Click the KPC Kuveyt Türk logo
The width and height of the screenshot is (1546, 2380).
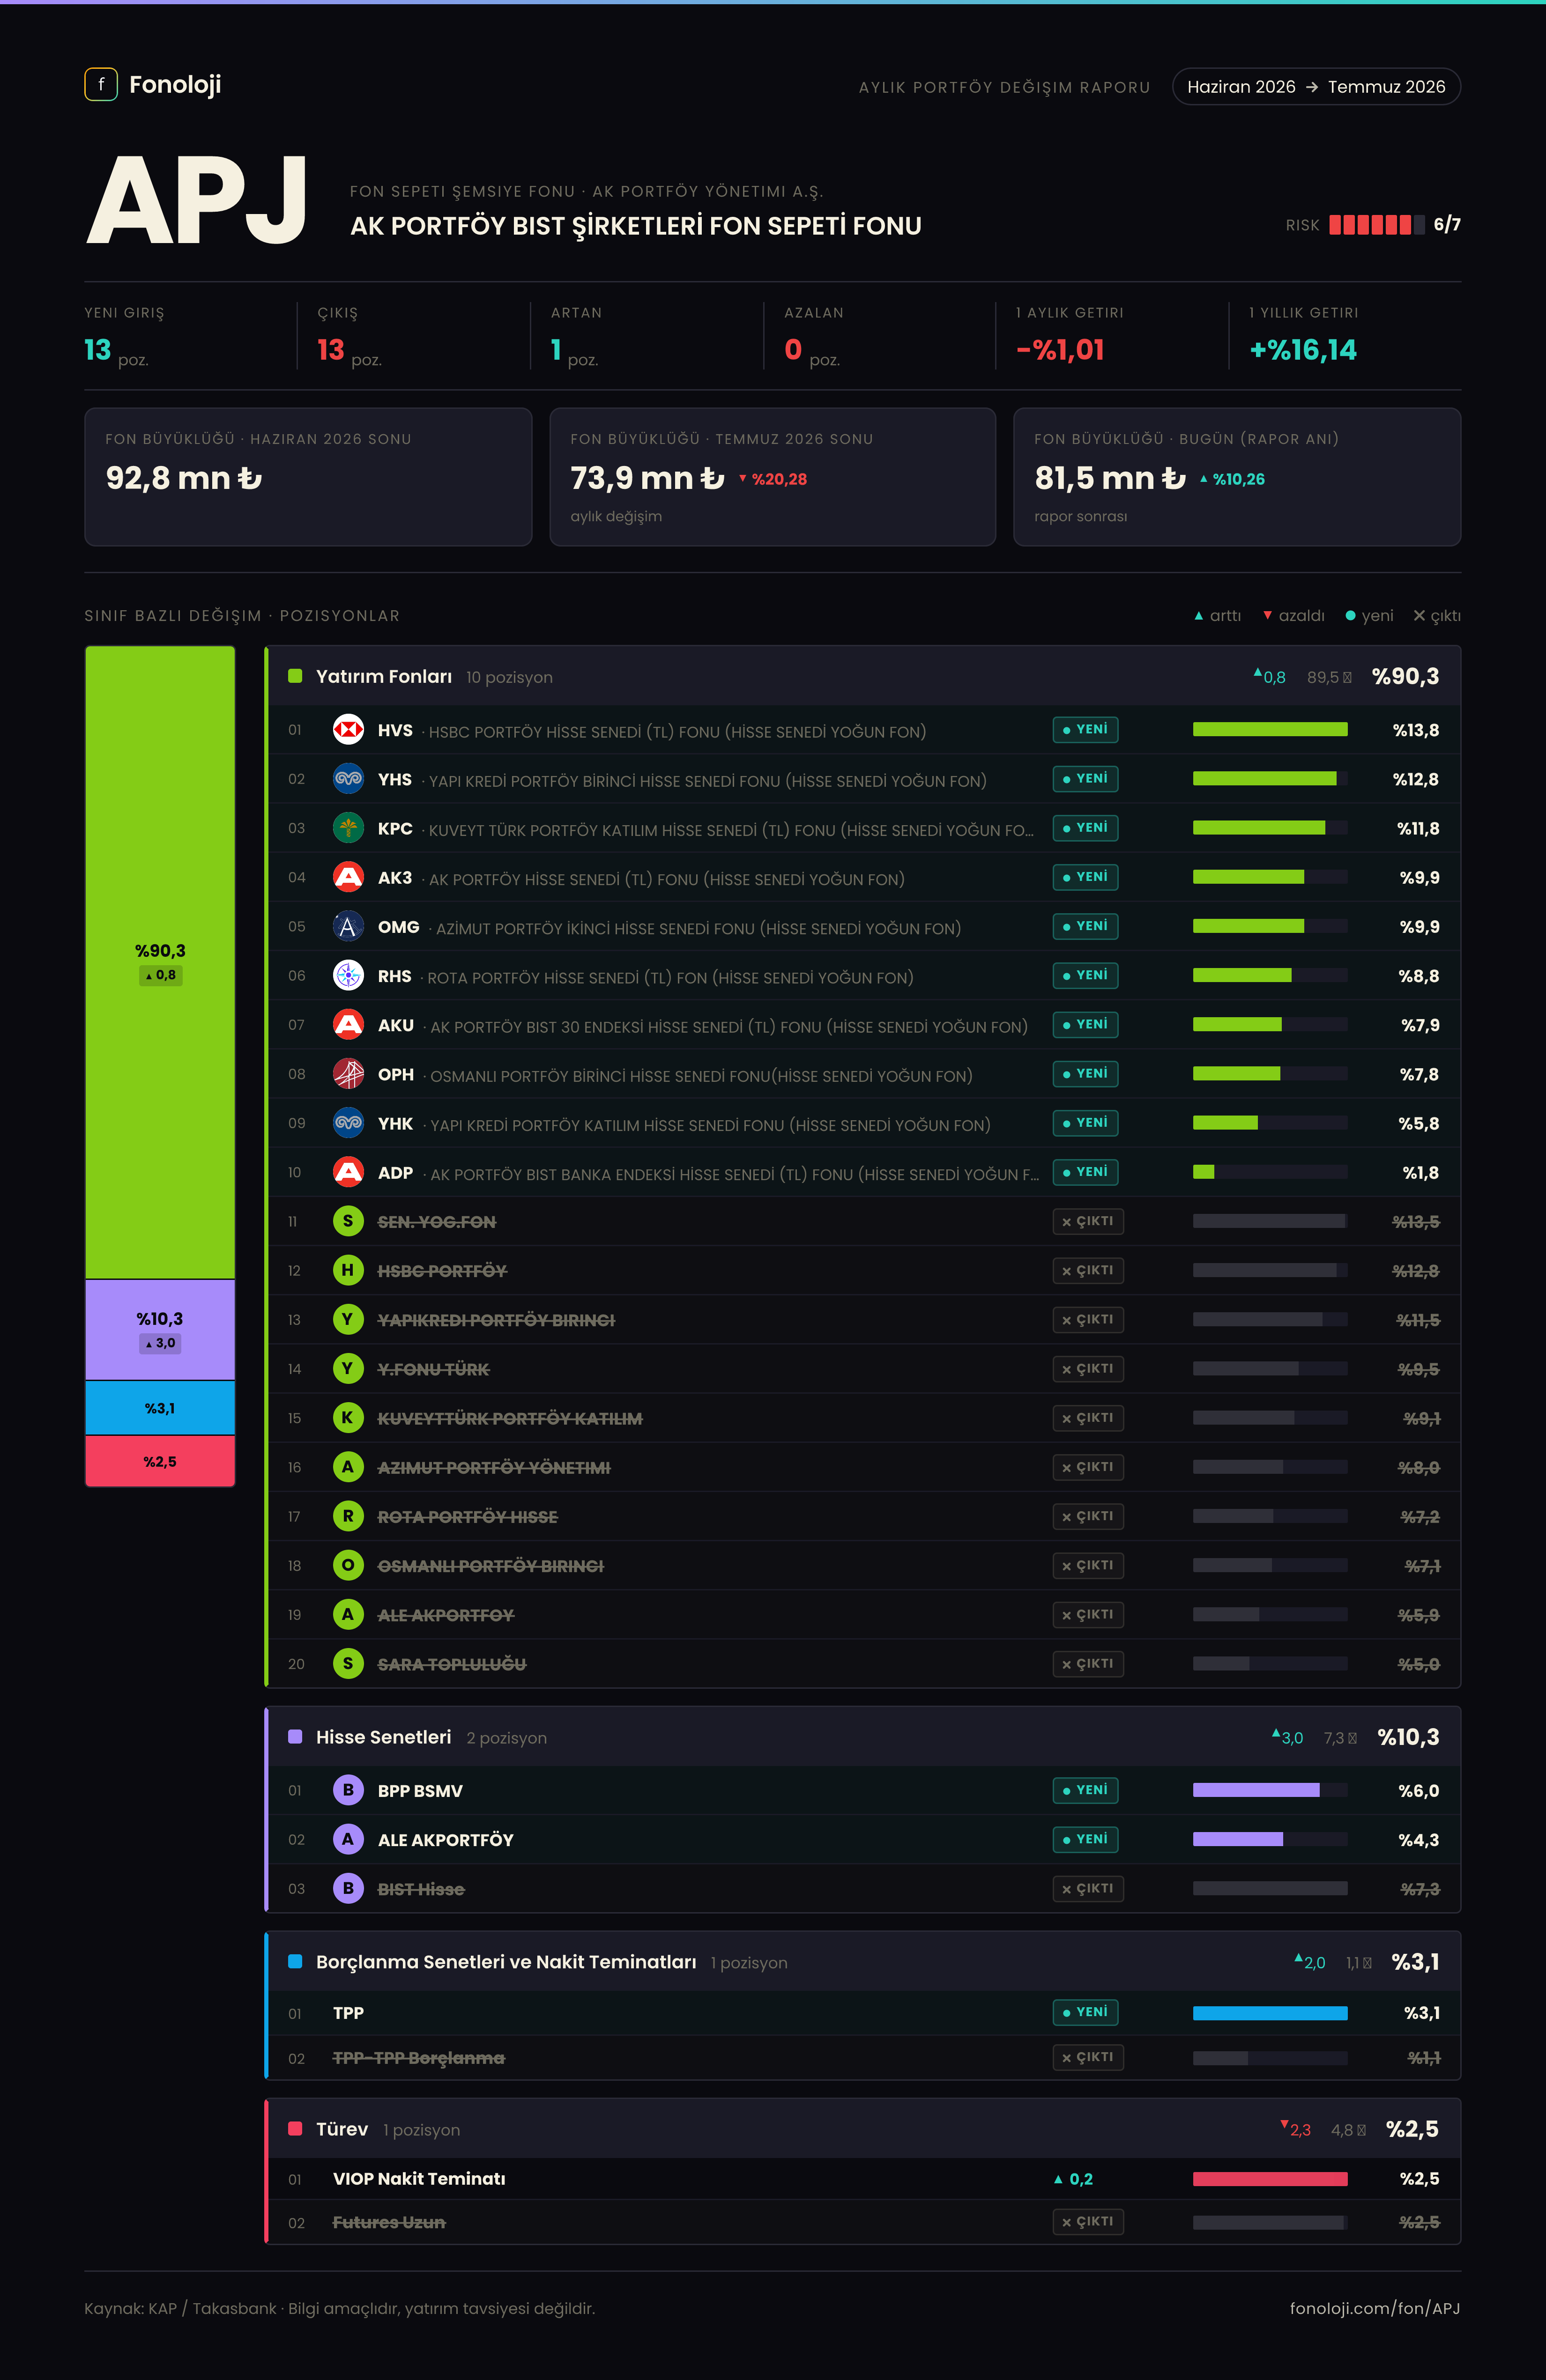[x=348, y=828]
